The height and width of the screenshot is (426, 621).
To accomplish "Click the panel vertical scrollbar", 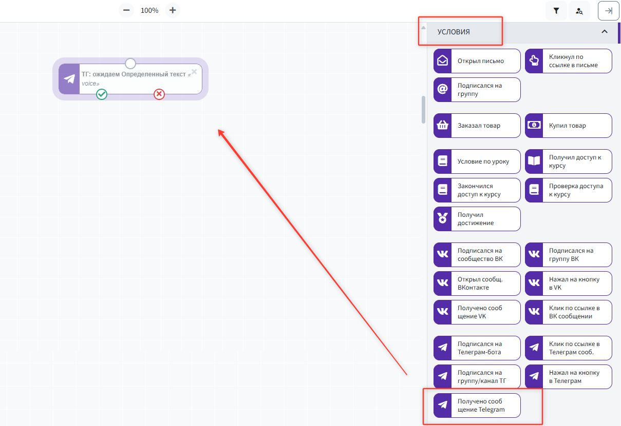I will coord(423,109).
